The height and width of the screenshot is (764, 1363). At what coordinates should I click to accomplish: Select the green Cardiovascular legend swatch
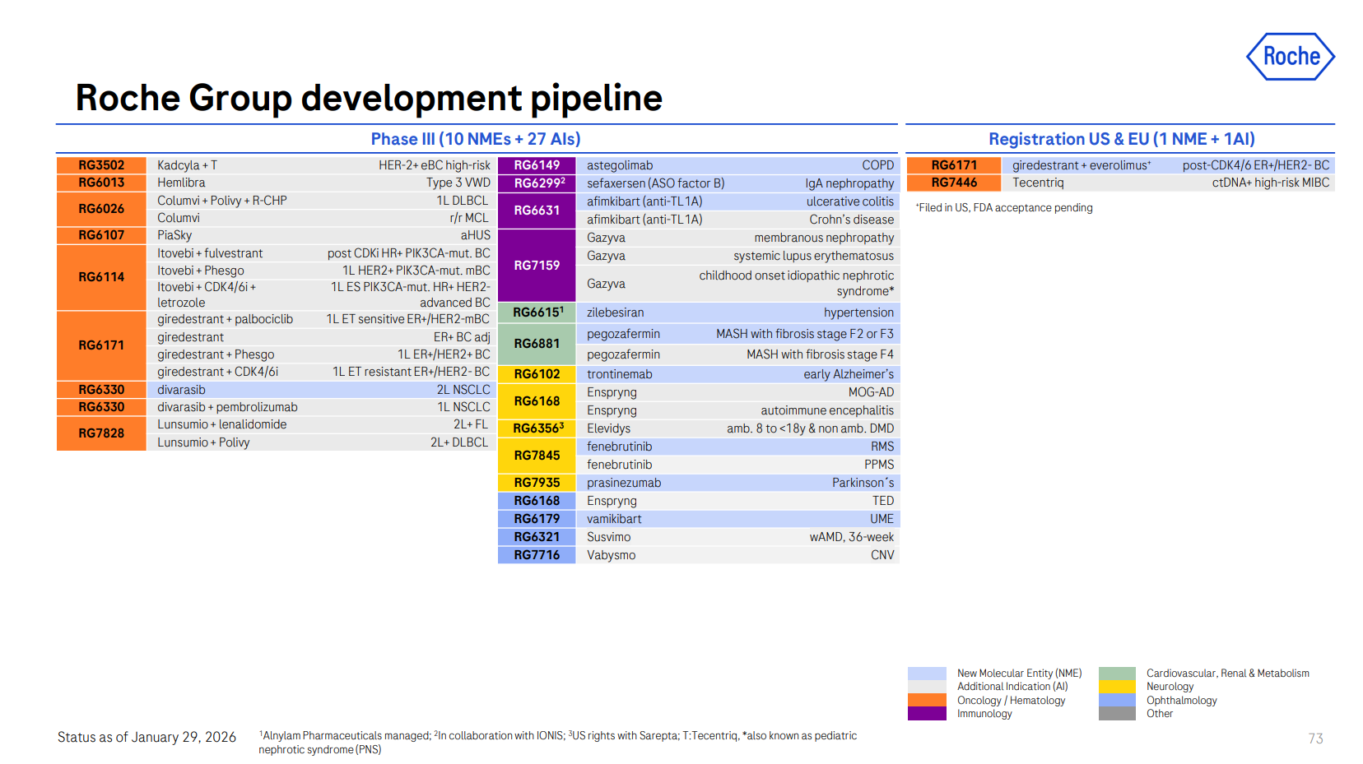tap(1116, 674)
